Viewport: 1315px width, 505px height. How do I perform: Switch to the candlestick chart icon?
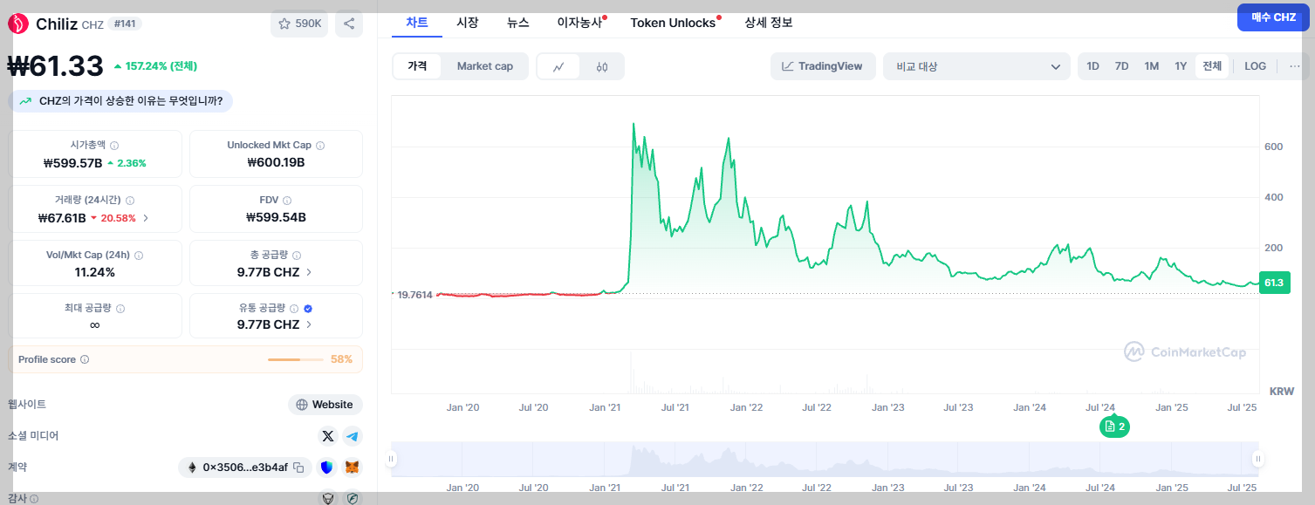[x=602, y=66]
